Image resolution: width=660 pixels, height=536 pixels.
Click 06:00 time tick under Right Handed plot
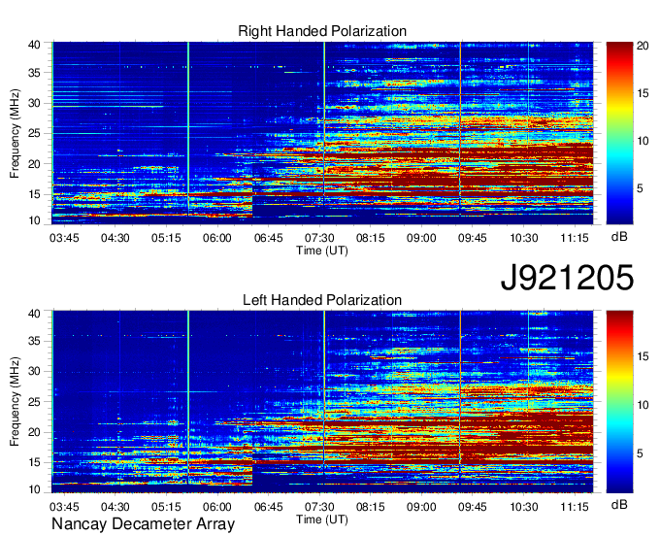point(217,238)
